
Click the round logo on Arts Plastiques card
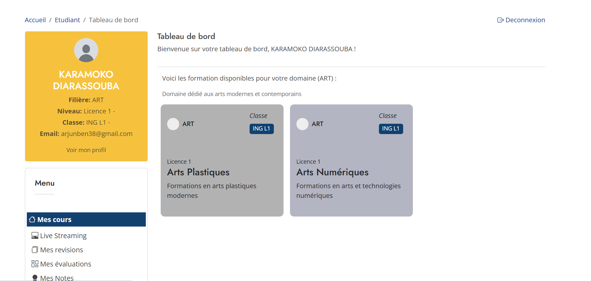tap(173, 124)
